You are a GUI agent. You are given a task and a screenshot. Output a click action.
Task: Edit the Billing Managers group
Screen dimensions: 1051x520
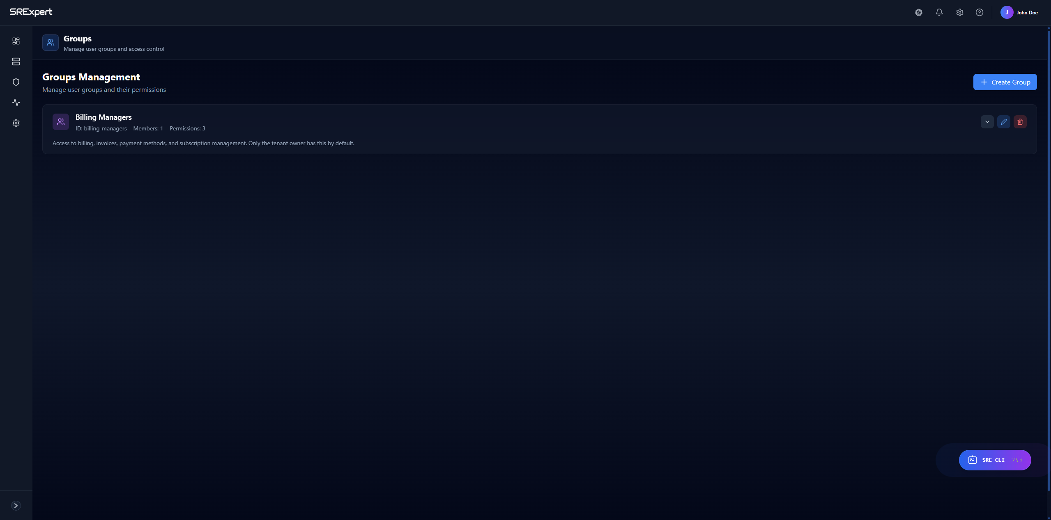tap(1003, 122)
